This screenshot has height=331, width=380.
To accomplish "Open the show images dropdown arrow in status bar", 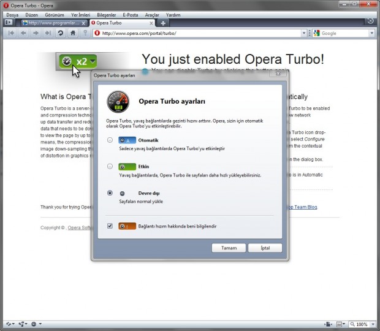I will (x=344, y=324).
